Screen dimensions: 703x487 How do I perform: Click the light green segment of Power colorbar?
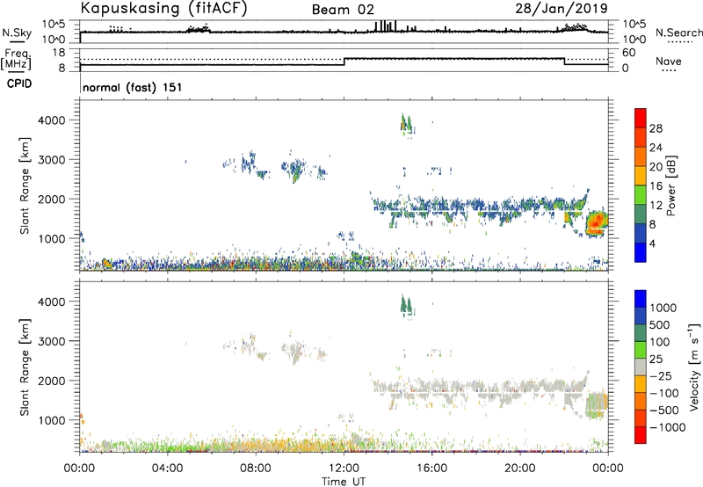[641, 195]
